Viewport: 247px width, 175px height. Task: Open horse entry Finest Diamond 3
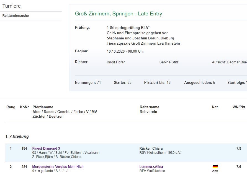[x=46, y=149]
